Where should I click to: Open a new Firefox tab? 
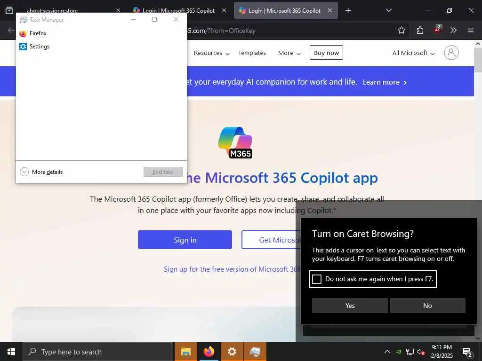pos(348,11)
